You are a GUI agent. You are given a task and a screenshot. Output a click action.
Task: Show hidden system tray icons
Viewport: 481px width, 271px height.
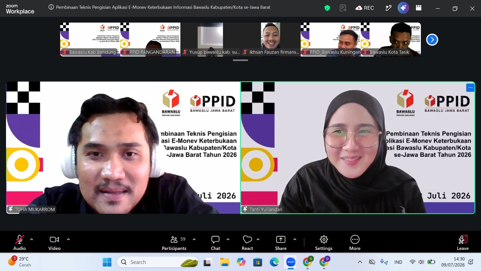tap(360, 262)
